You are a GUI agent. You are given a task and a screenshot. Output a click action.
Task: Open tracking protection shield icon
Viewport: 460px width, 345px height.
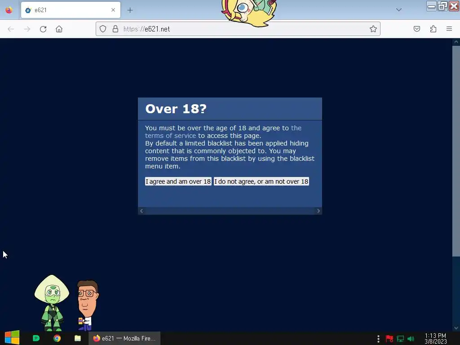(103, 29)
